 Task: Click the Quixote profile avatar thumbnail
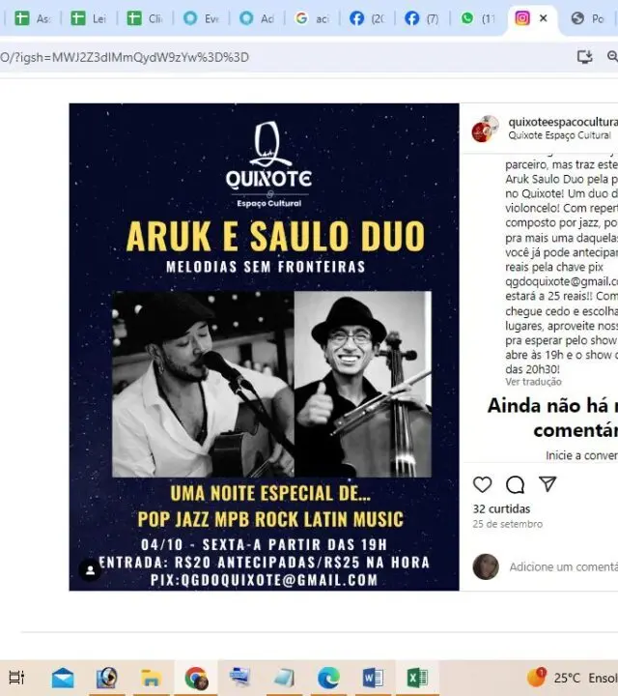(x=485, y=129)
